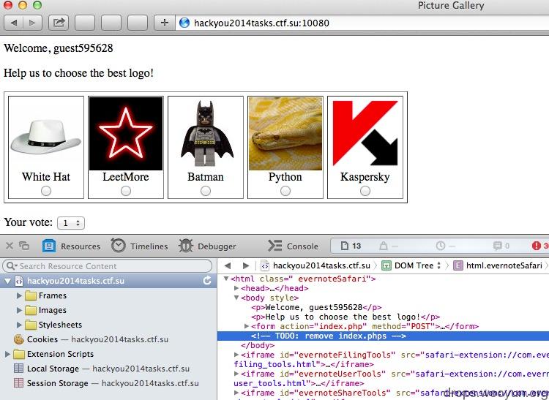Reload resources with the refresh icon
This screenshot has width=549, height=400.
pos(207,280)
